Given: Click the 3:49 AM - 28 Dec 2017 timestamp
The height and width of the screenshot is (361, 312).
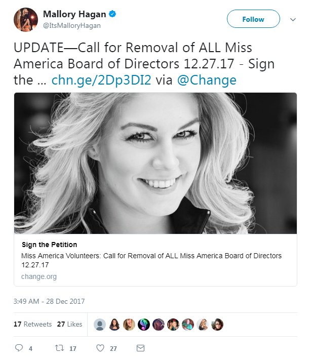Looking at the screenshot, I should tap(49, 301).
